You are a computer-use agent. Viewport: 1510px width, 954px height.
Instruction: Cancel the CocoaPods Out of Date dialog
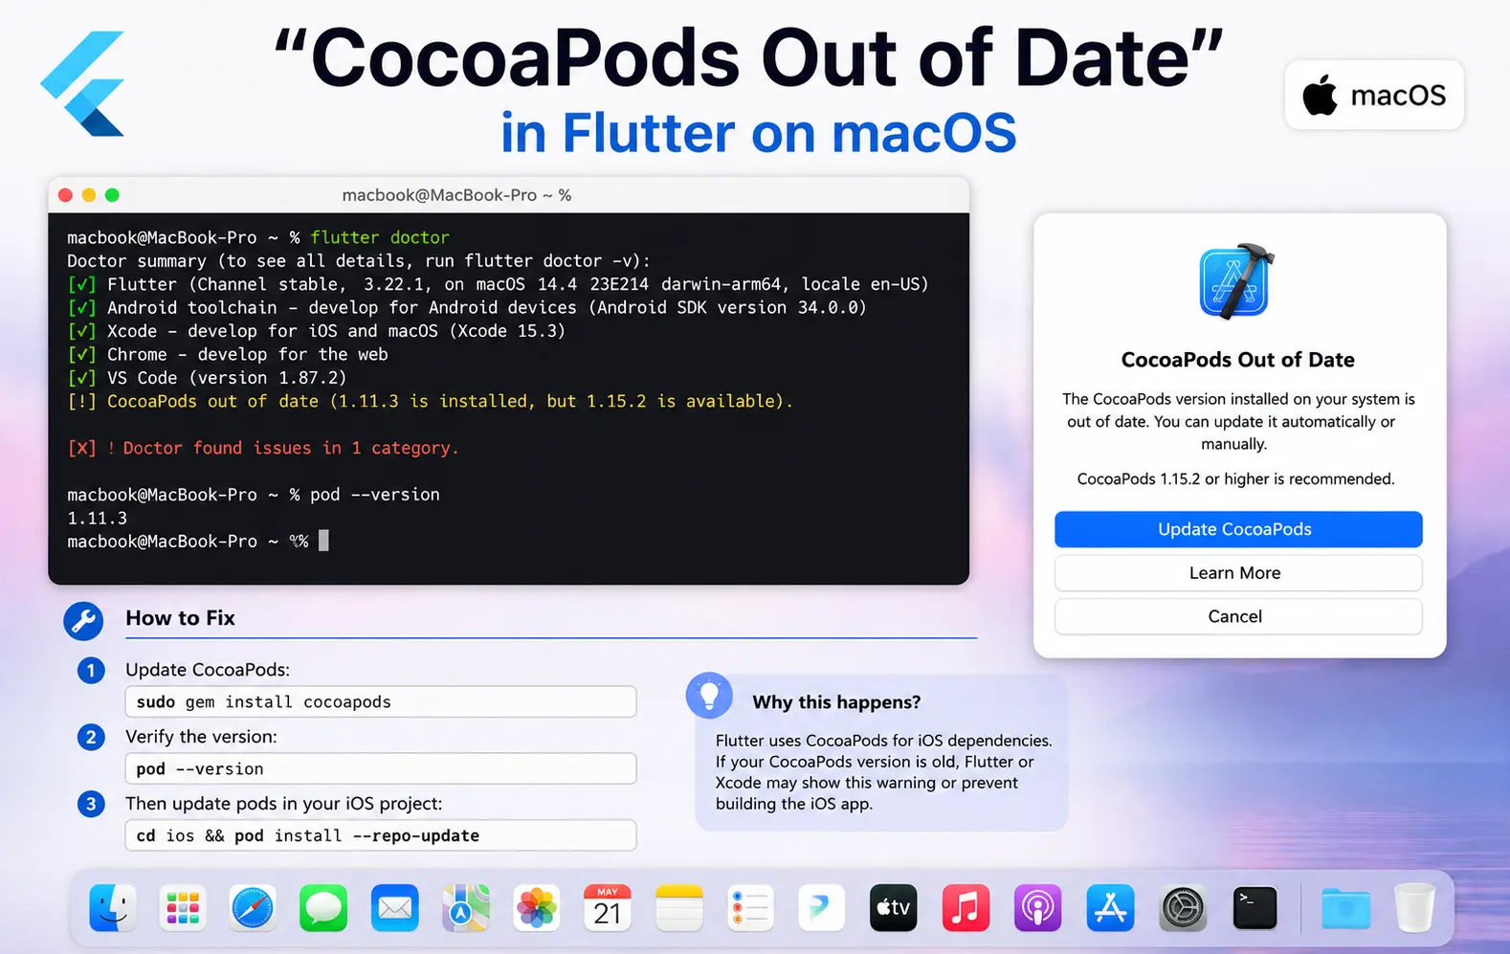coord(1238,616)
